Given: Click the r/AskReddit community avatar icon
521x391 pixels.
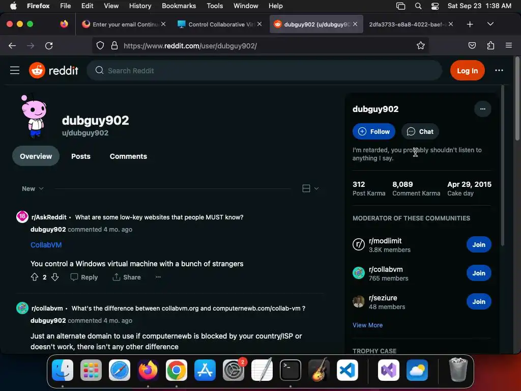Looking at the screenshot, I should [x=22, y=217].
